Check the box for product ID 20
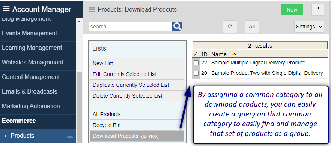The image size is (331, 146). click(x=196, y=73)
